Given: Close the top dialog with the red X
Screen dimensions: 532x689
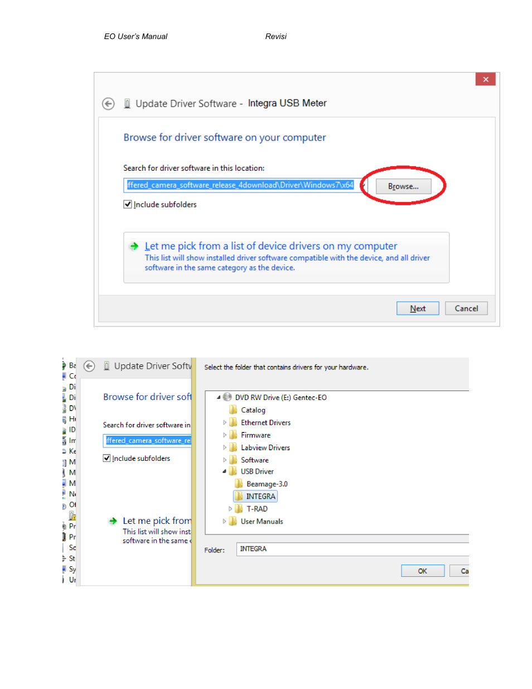Looking at the screenshot, I should pos(486,79).
